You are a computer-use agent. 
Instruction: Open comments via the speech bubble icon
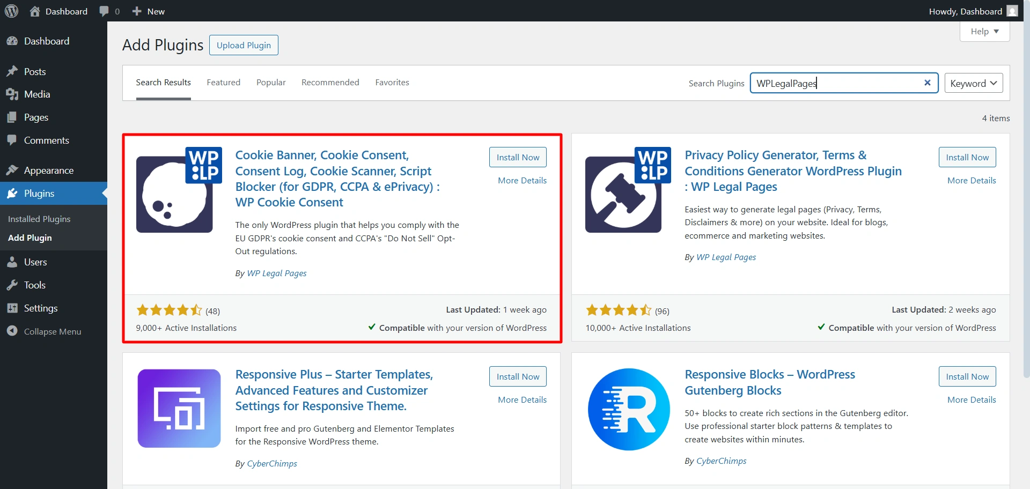click(104, 11)
